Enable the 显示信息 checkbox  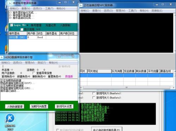pyautogui.click(x=22, y=30)
